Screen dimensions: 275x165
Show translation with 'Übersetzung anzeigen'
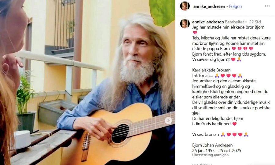click(210, 155)
